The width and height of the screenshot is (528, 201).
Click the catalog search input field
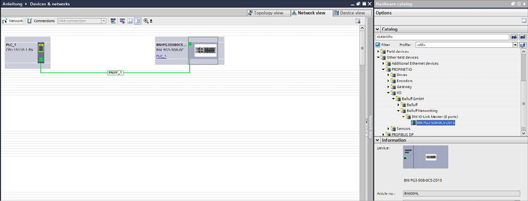click(x=442, y=37)
